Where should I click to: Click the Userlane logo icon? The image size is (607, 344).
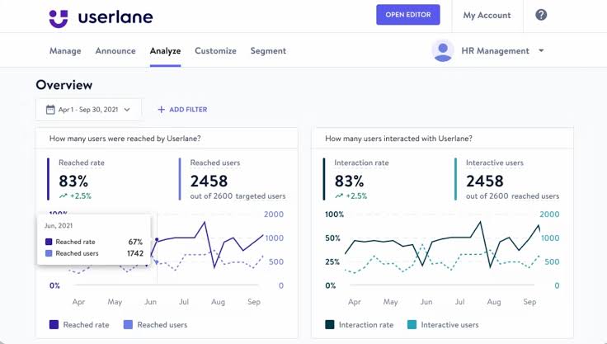click(x=58, y=17)
